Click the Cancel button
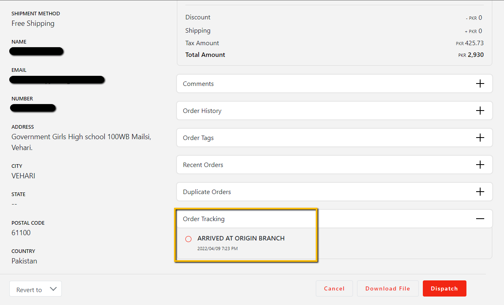 click(x=334, y=289)
